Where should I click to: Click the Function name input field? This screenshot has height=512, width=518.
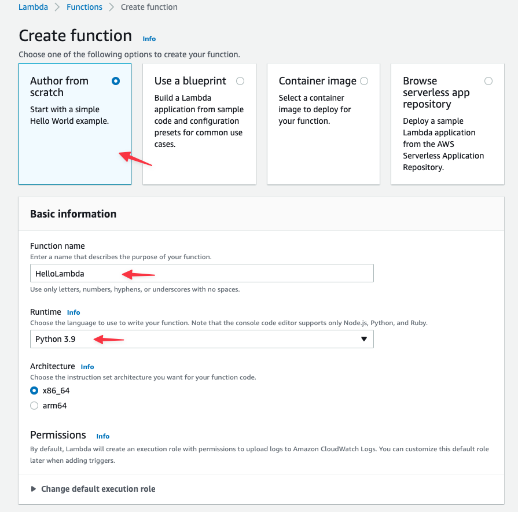pos(202,273)
